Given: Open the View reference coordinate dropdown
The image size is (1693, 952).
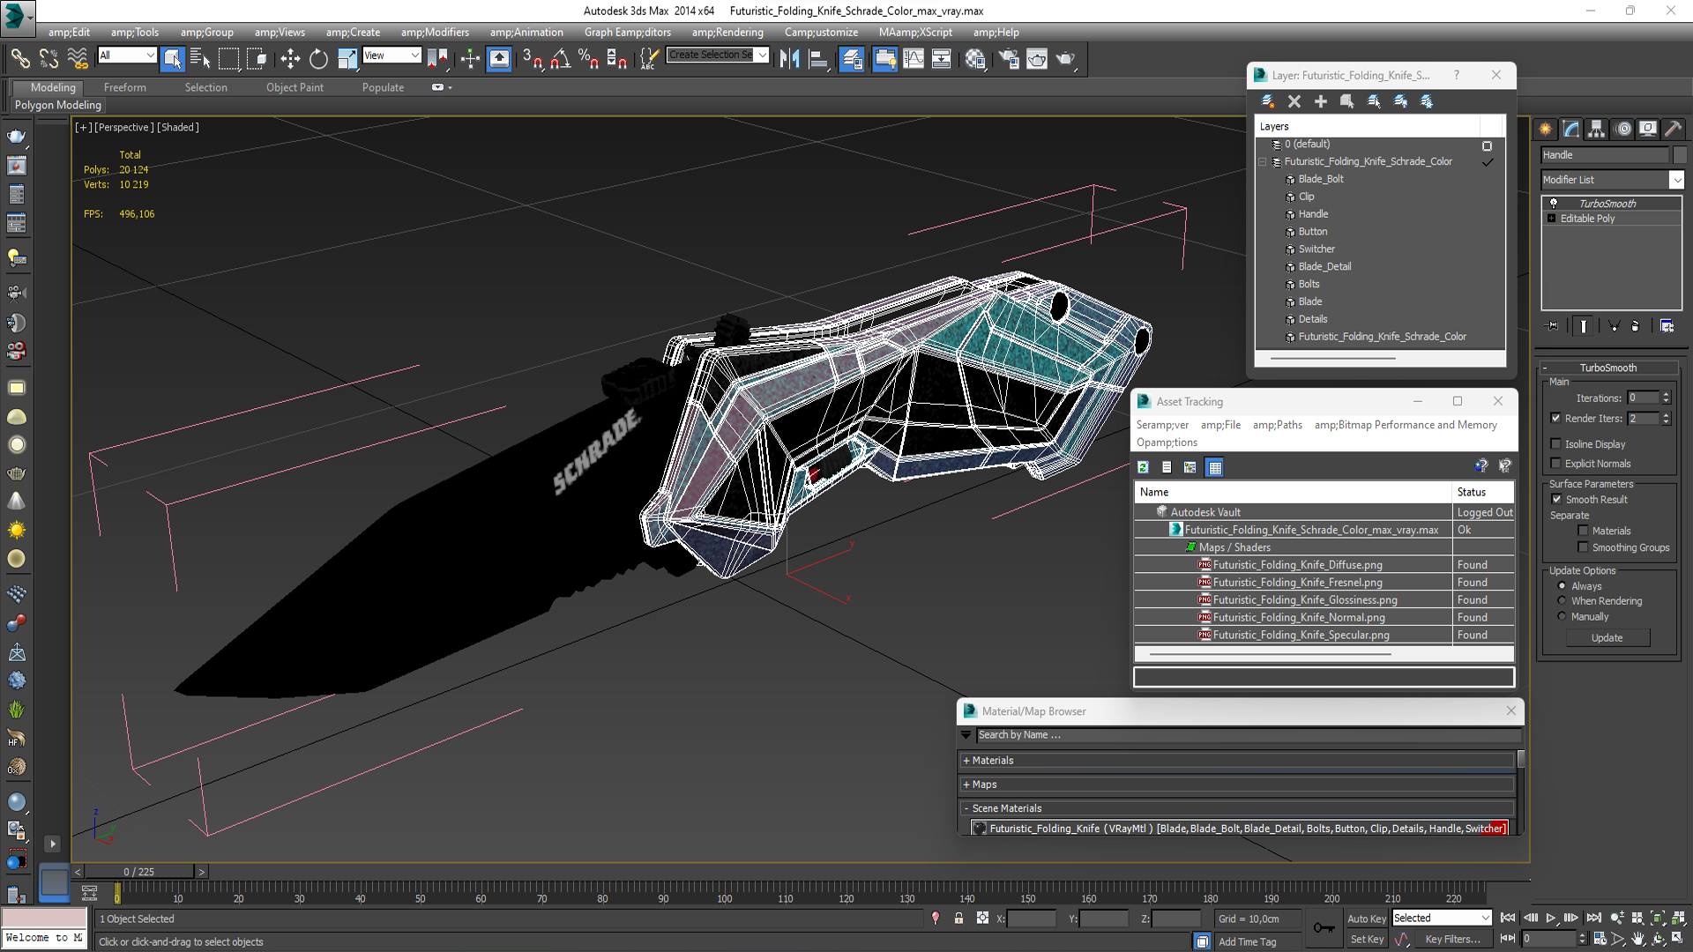Looking at the screenshot, I should [392, 56].
